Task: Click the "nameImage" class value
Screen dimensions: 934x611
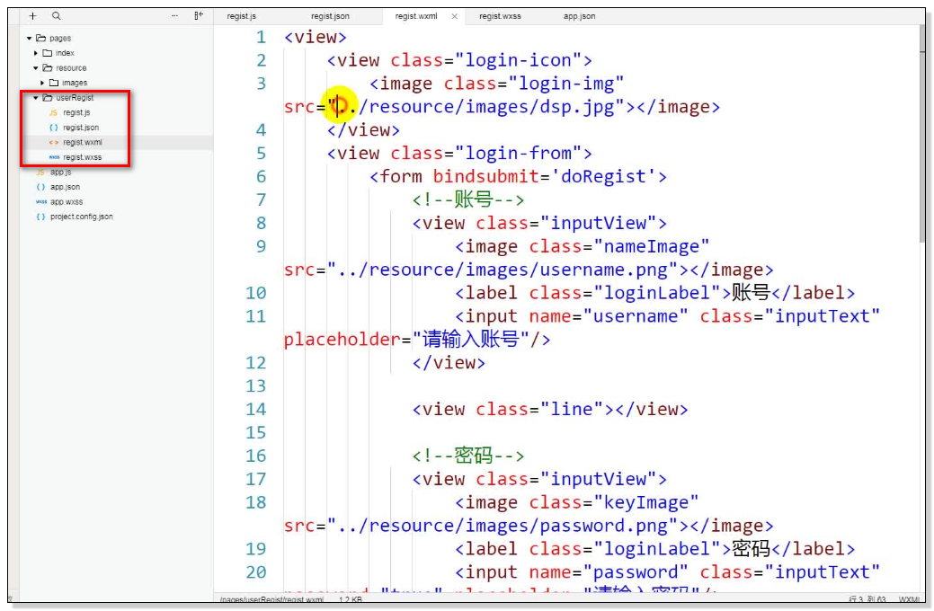Action: point(651,247)
